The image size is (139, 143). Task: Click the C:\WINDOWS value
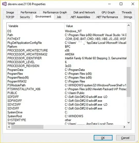(x=74, y=116)
